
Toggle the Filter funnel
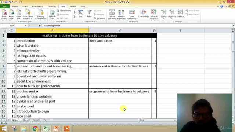(x=89, y=14)
